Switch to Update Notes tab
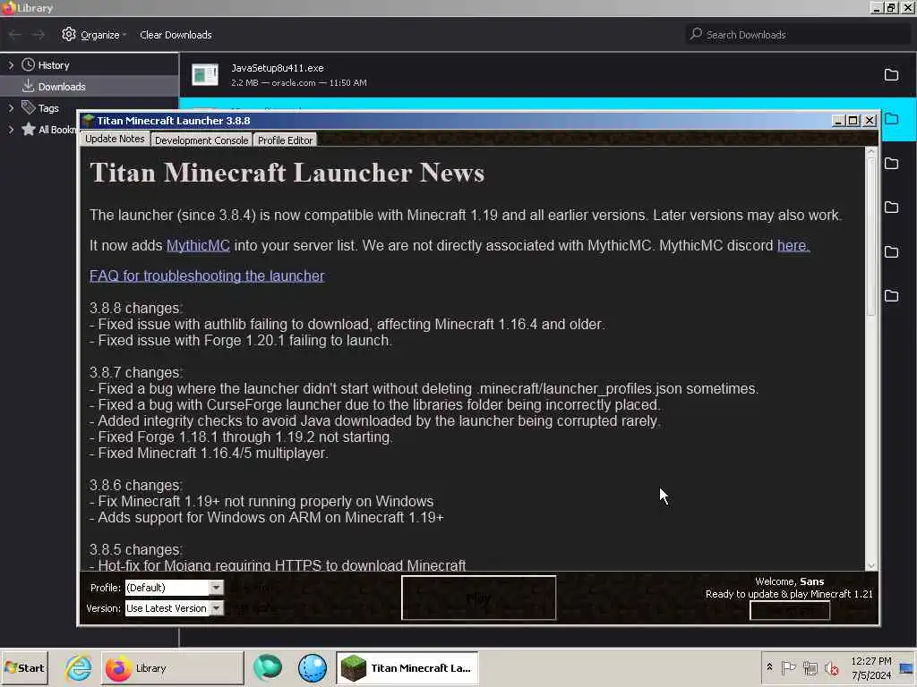 point(115,139)
